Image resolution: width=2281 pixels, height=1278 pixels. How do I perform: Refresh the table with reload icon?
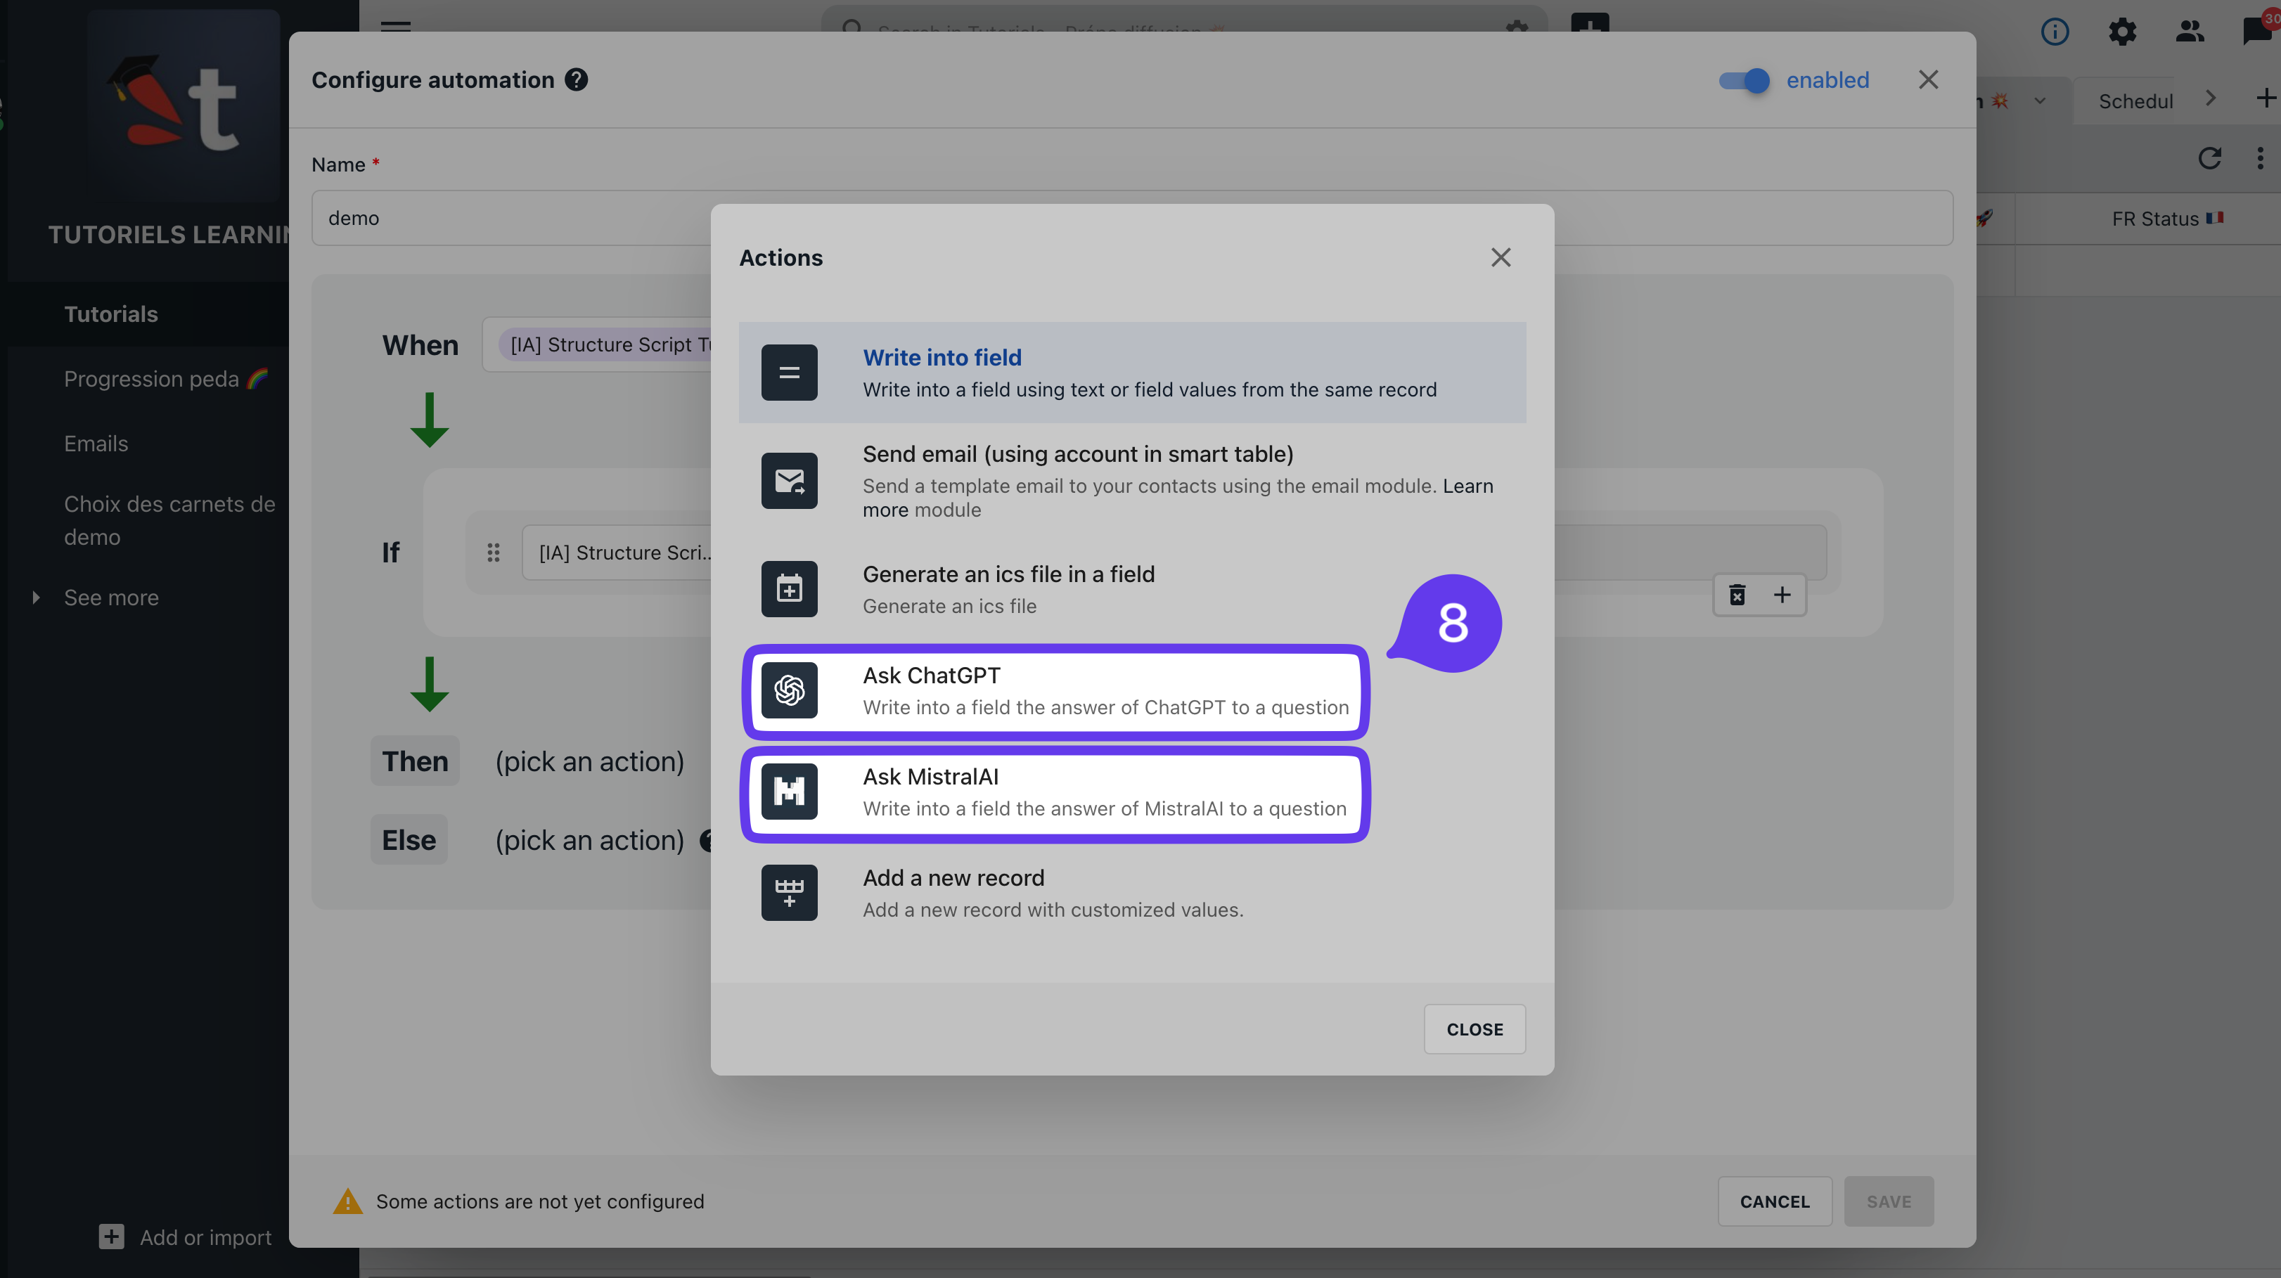(x=2209, y=158)
